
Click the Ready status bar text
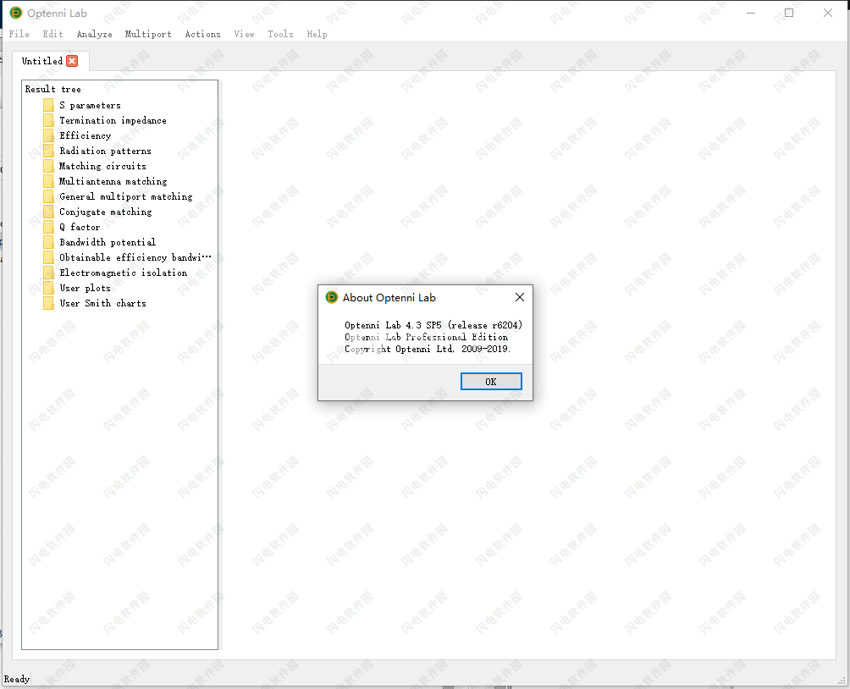click(17, 679)
